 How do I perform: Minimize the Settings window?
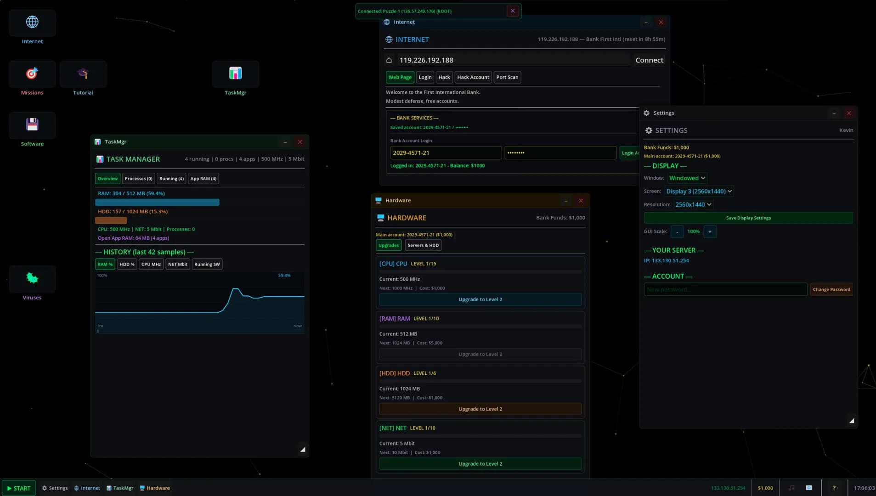[834, 113]
